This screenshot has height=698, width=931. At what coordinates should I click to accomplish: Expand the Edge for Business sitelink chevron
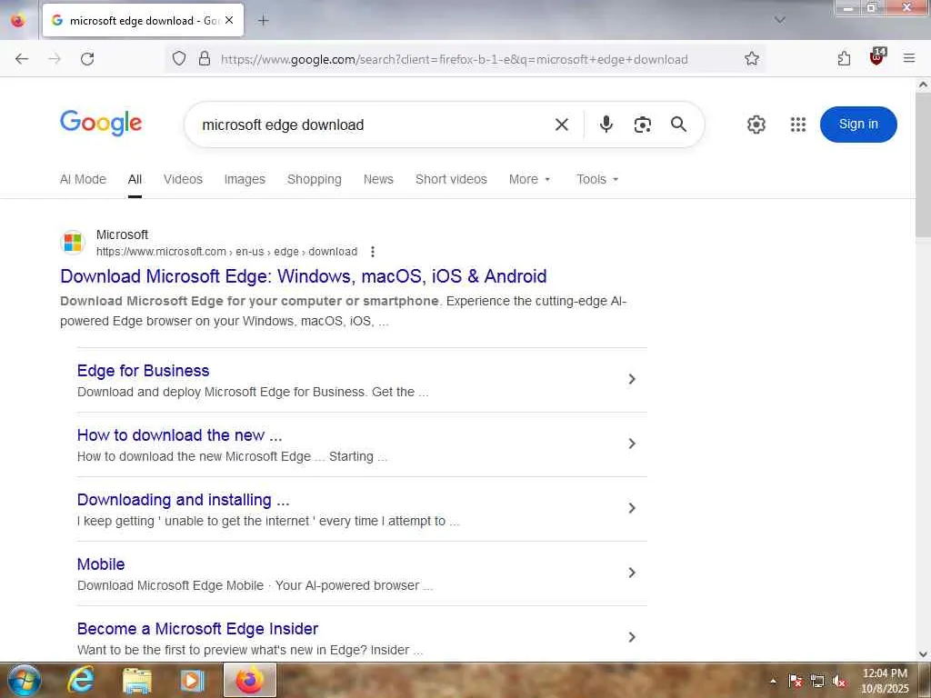coord(632,379)
